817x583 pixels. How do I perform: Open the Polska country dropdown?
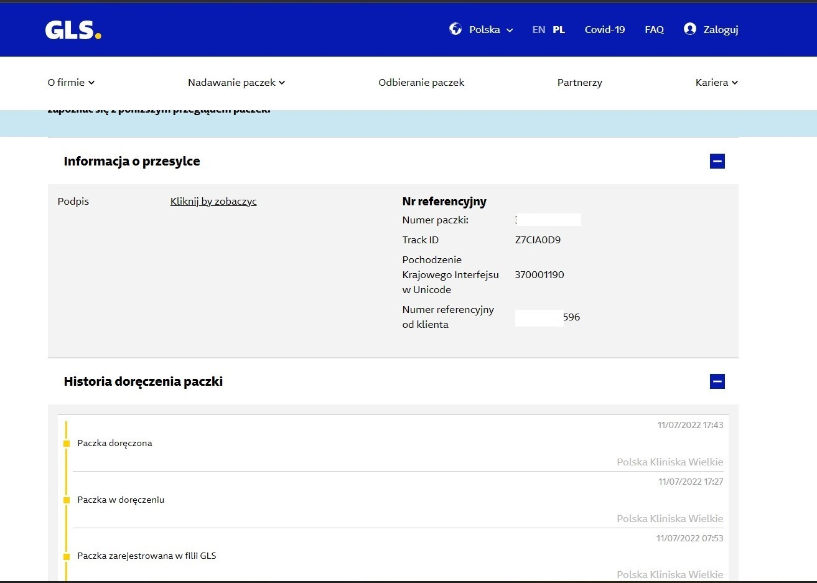click(x=490, y=29)
